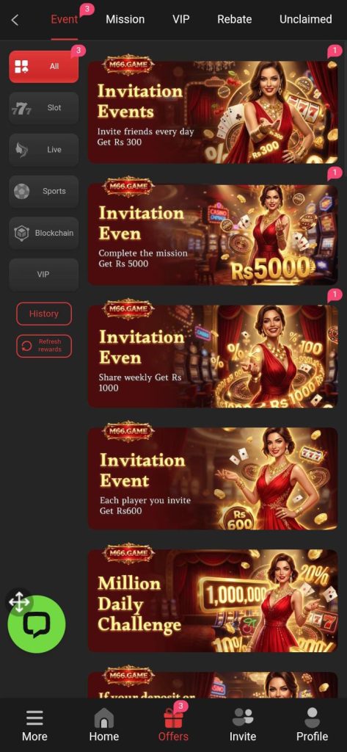Select the Sports soccer ball category
347x752 pixels.
[43, 192]
